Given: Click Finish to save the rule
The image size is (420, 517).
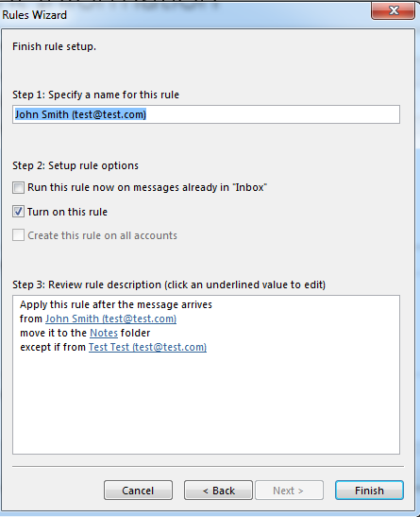Looking at the screenshot, I should coord(369,491).
